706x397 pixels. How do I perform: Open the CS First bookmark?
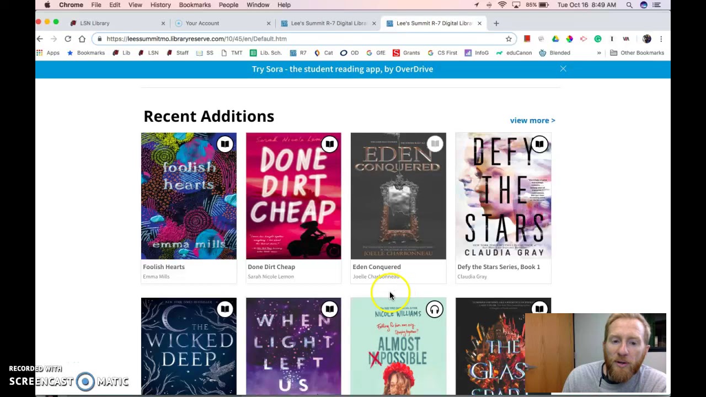(x=442, y=53)
